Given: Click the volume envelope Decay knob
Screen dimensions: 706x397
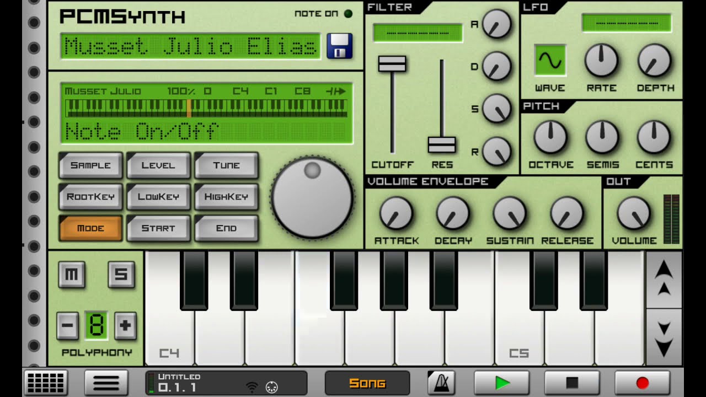Looking at the screenshot, I should tap(453, 213).
